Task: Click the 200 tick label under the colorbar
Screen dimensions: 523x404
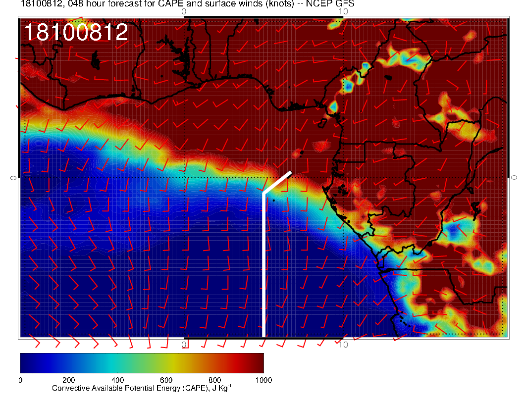Action: 69,380
